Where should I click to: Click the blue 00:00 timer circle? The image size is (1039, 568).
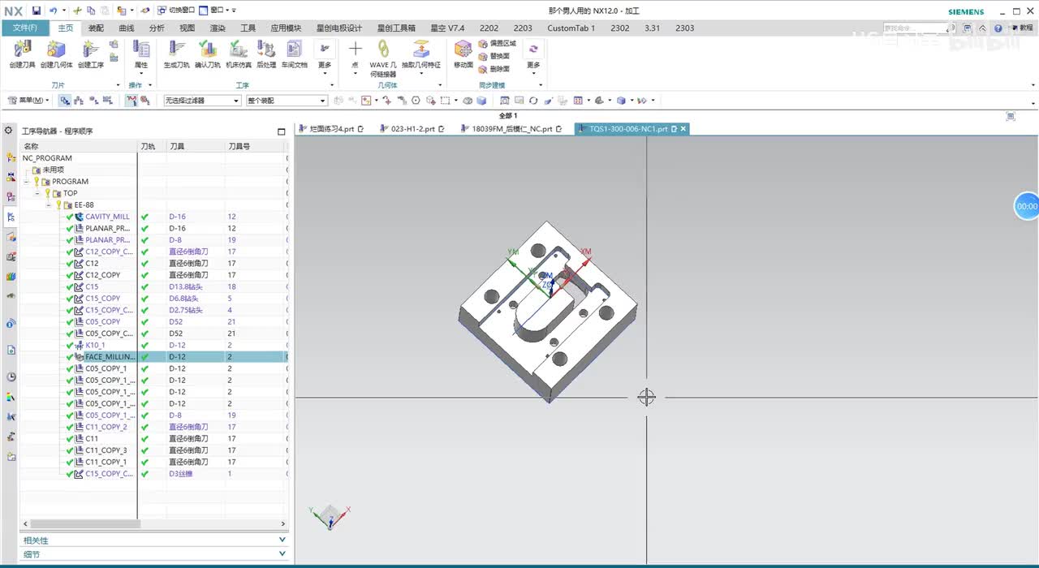[x=1027, y=206]
